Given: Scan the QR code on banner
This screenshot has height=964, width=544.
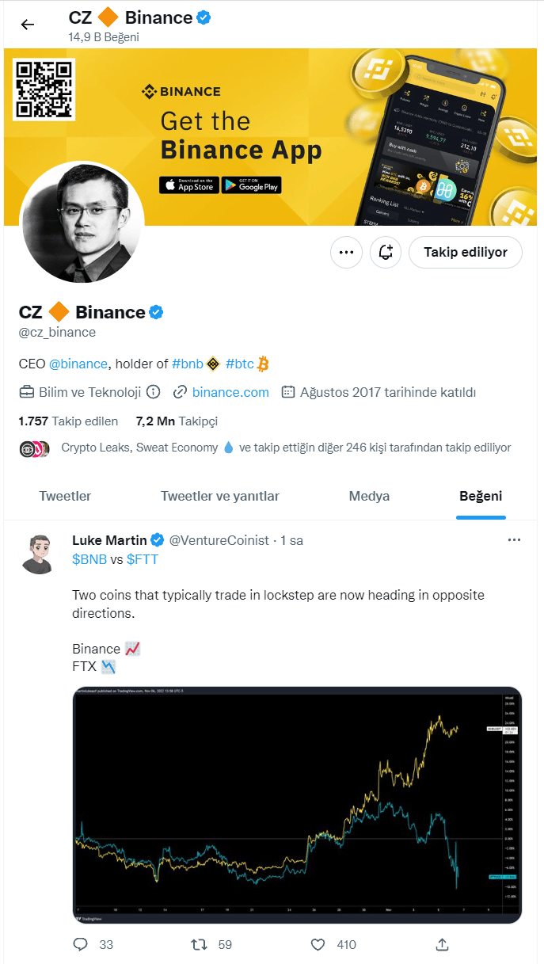Looking at the screenshot, I should 44,89.
